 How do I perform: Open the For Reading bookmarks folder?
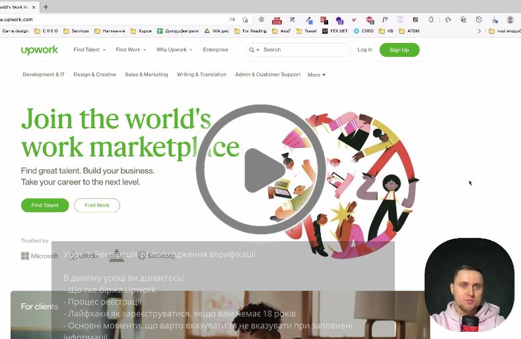point(250,31)
